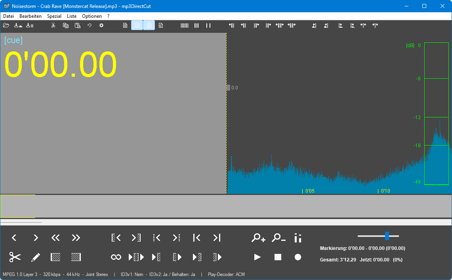Image resolution: width=452 pixels, height=280 pixels.
Task: Open the Bearbeiten menu
Action: (x=31, y=16)
